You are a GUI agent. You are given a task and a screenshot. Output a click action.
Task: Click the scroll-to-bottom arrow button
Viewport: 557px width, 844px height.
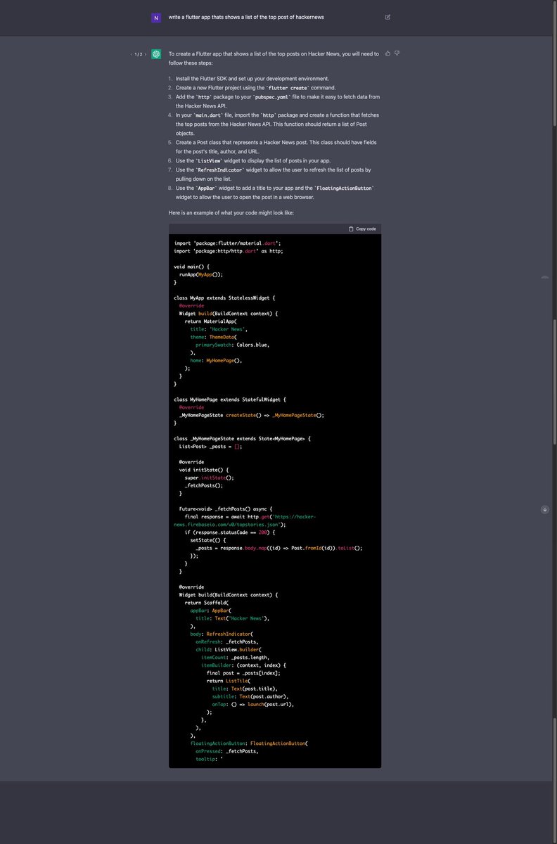coord(544,509)
